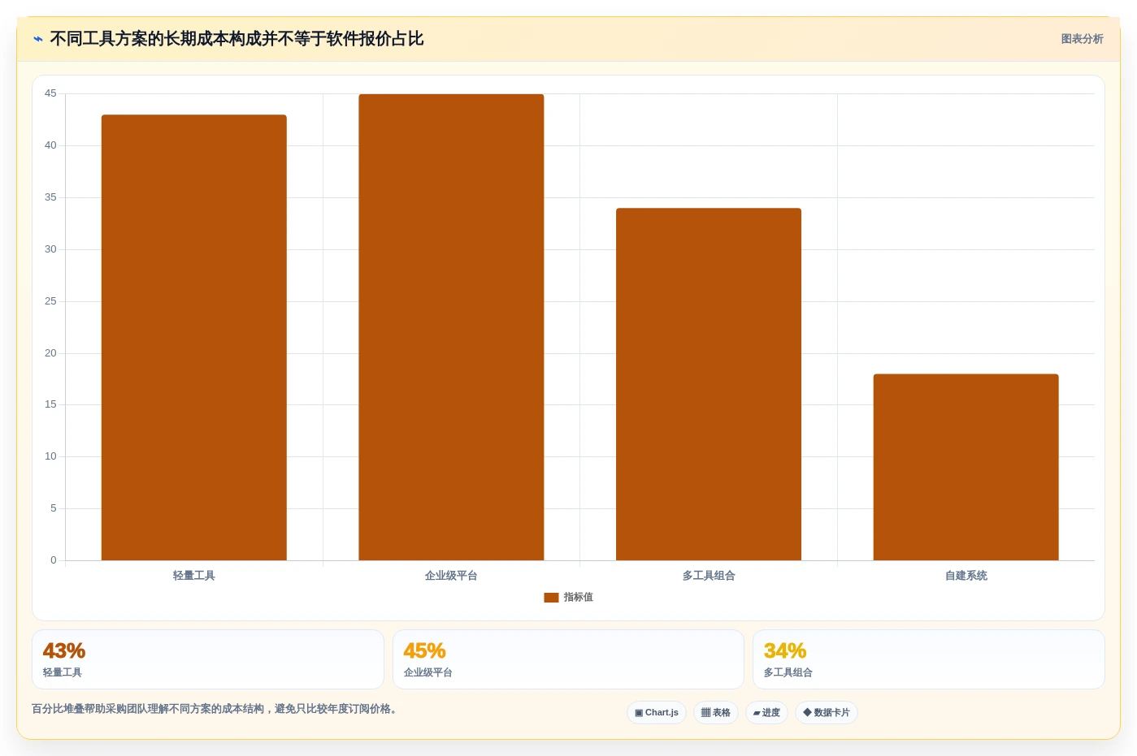Click the blue lightning icon beside the title
1137x756 pixels.
pos(38,39)
